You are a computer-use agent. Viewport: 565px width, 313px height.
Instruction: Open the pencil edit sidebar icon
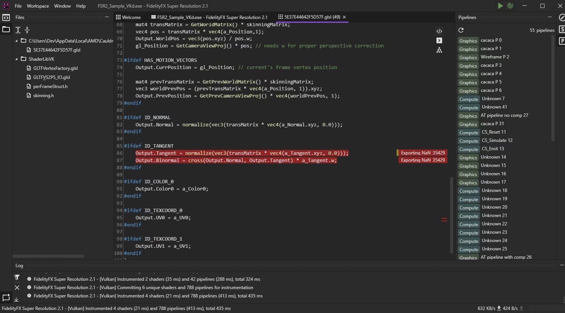tap(562, 18)
